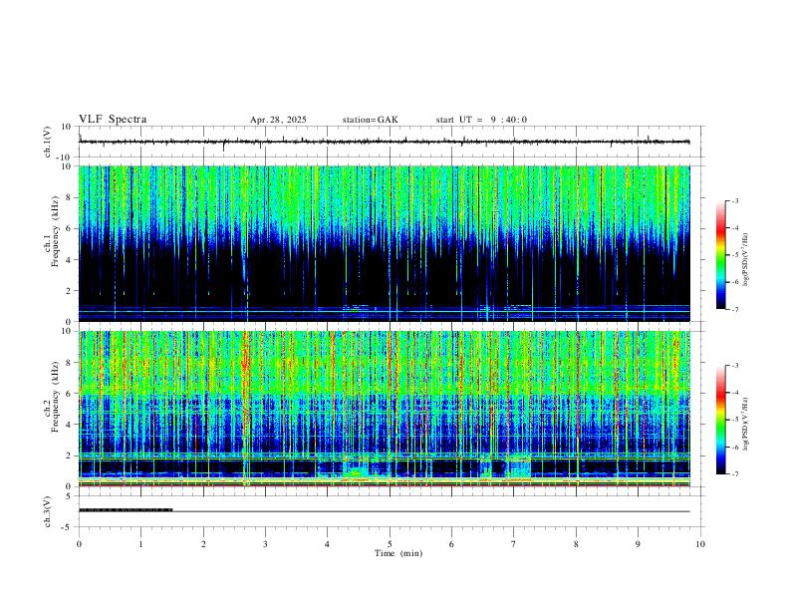Click the "VLF Spectra" plot title
Viewport: 789px width, 610px height.
click(x=113, y=120)
